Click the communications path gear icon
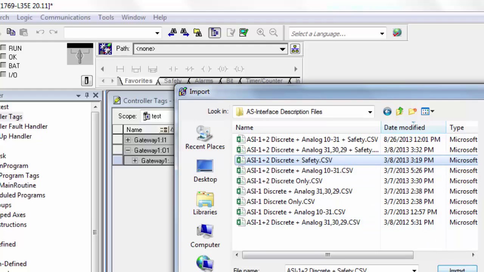 pos(105,49)
